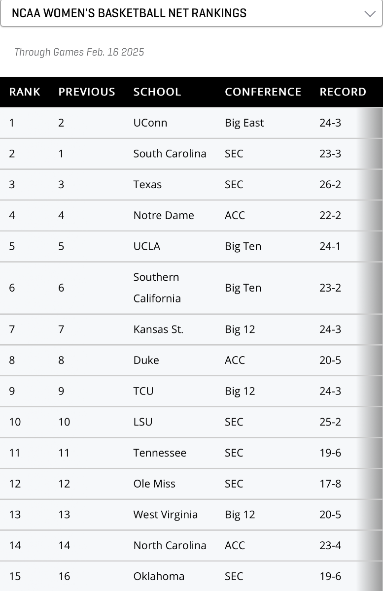Image resolution: width=383 pixels, height=591 pixels.
Task: Click the RECORD column header
Action: [x=343, y=92]
